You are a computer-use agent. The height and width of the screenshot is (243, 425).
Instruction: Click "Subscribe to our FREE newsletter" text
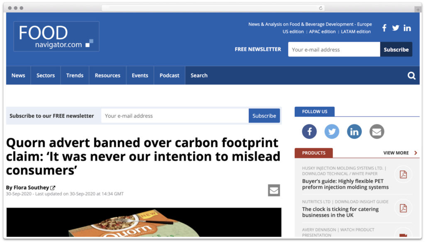(51, 116)
